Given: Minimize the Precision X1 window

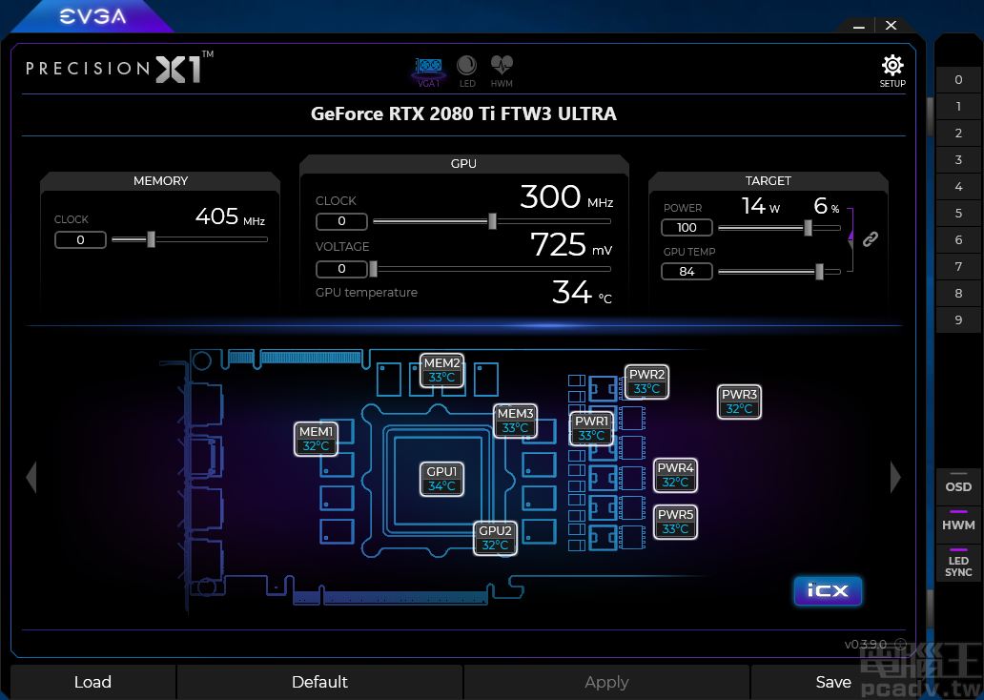Looking at the screenshot, I should pyautogui.click(x=859, y=26).
